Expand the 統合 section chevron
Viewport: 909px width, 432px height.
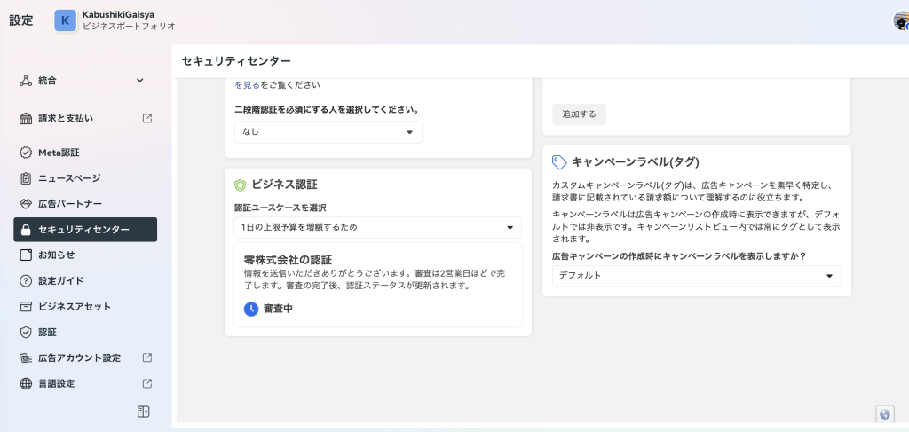(139, 81)
